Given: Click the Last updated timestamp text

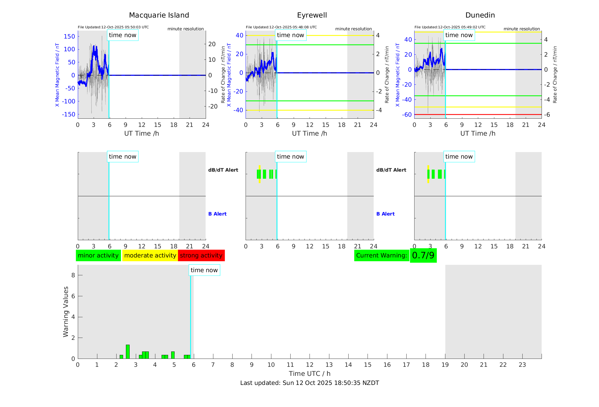Looking at the screenshot, I should click(310, 383).
